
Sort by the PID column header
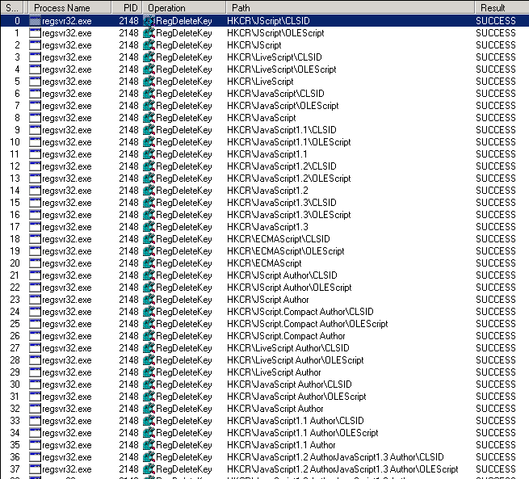130,7
